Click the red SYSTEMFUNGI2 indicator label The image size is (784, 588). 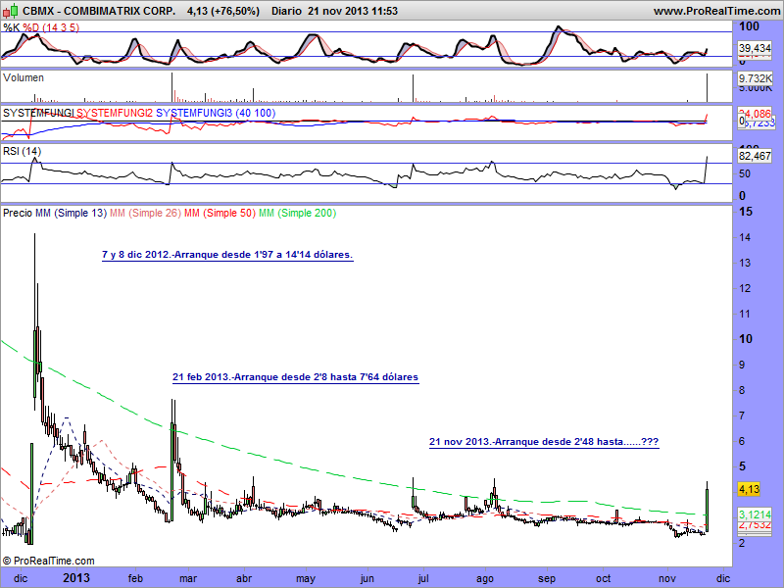pyautogui.click(x=115, y=113)
